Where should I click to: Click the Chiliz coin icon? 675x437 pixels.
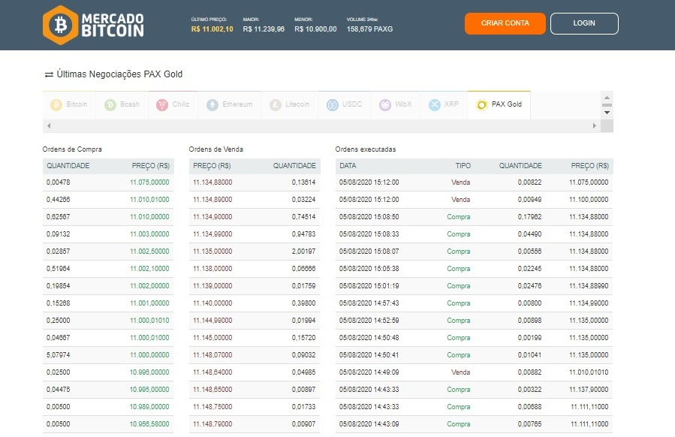tap(162, 104)
